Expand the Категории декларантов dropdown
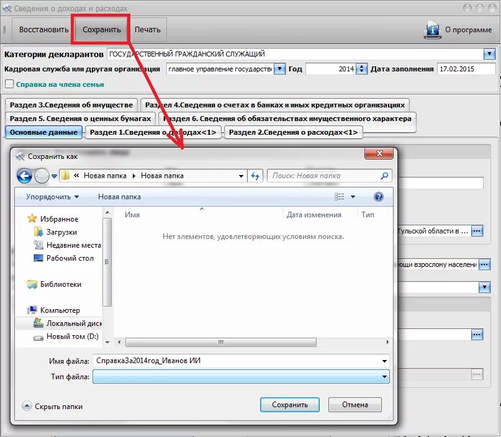Image resolution: width=501 pixels, height=437 pixels. coord(489,53)
